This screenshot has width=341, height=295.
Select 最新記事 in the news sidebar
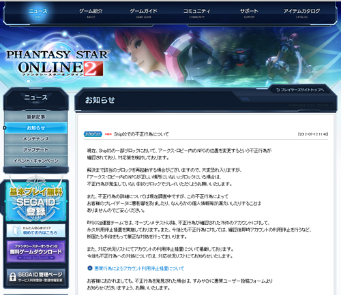(36, 117)
